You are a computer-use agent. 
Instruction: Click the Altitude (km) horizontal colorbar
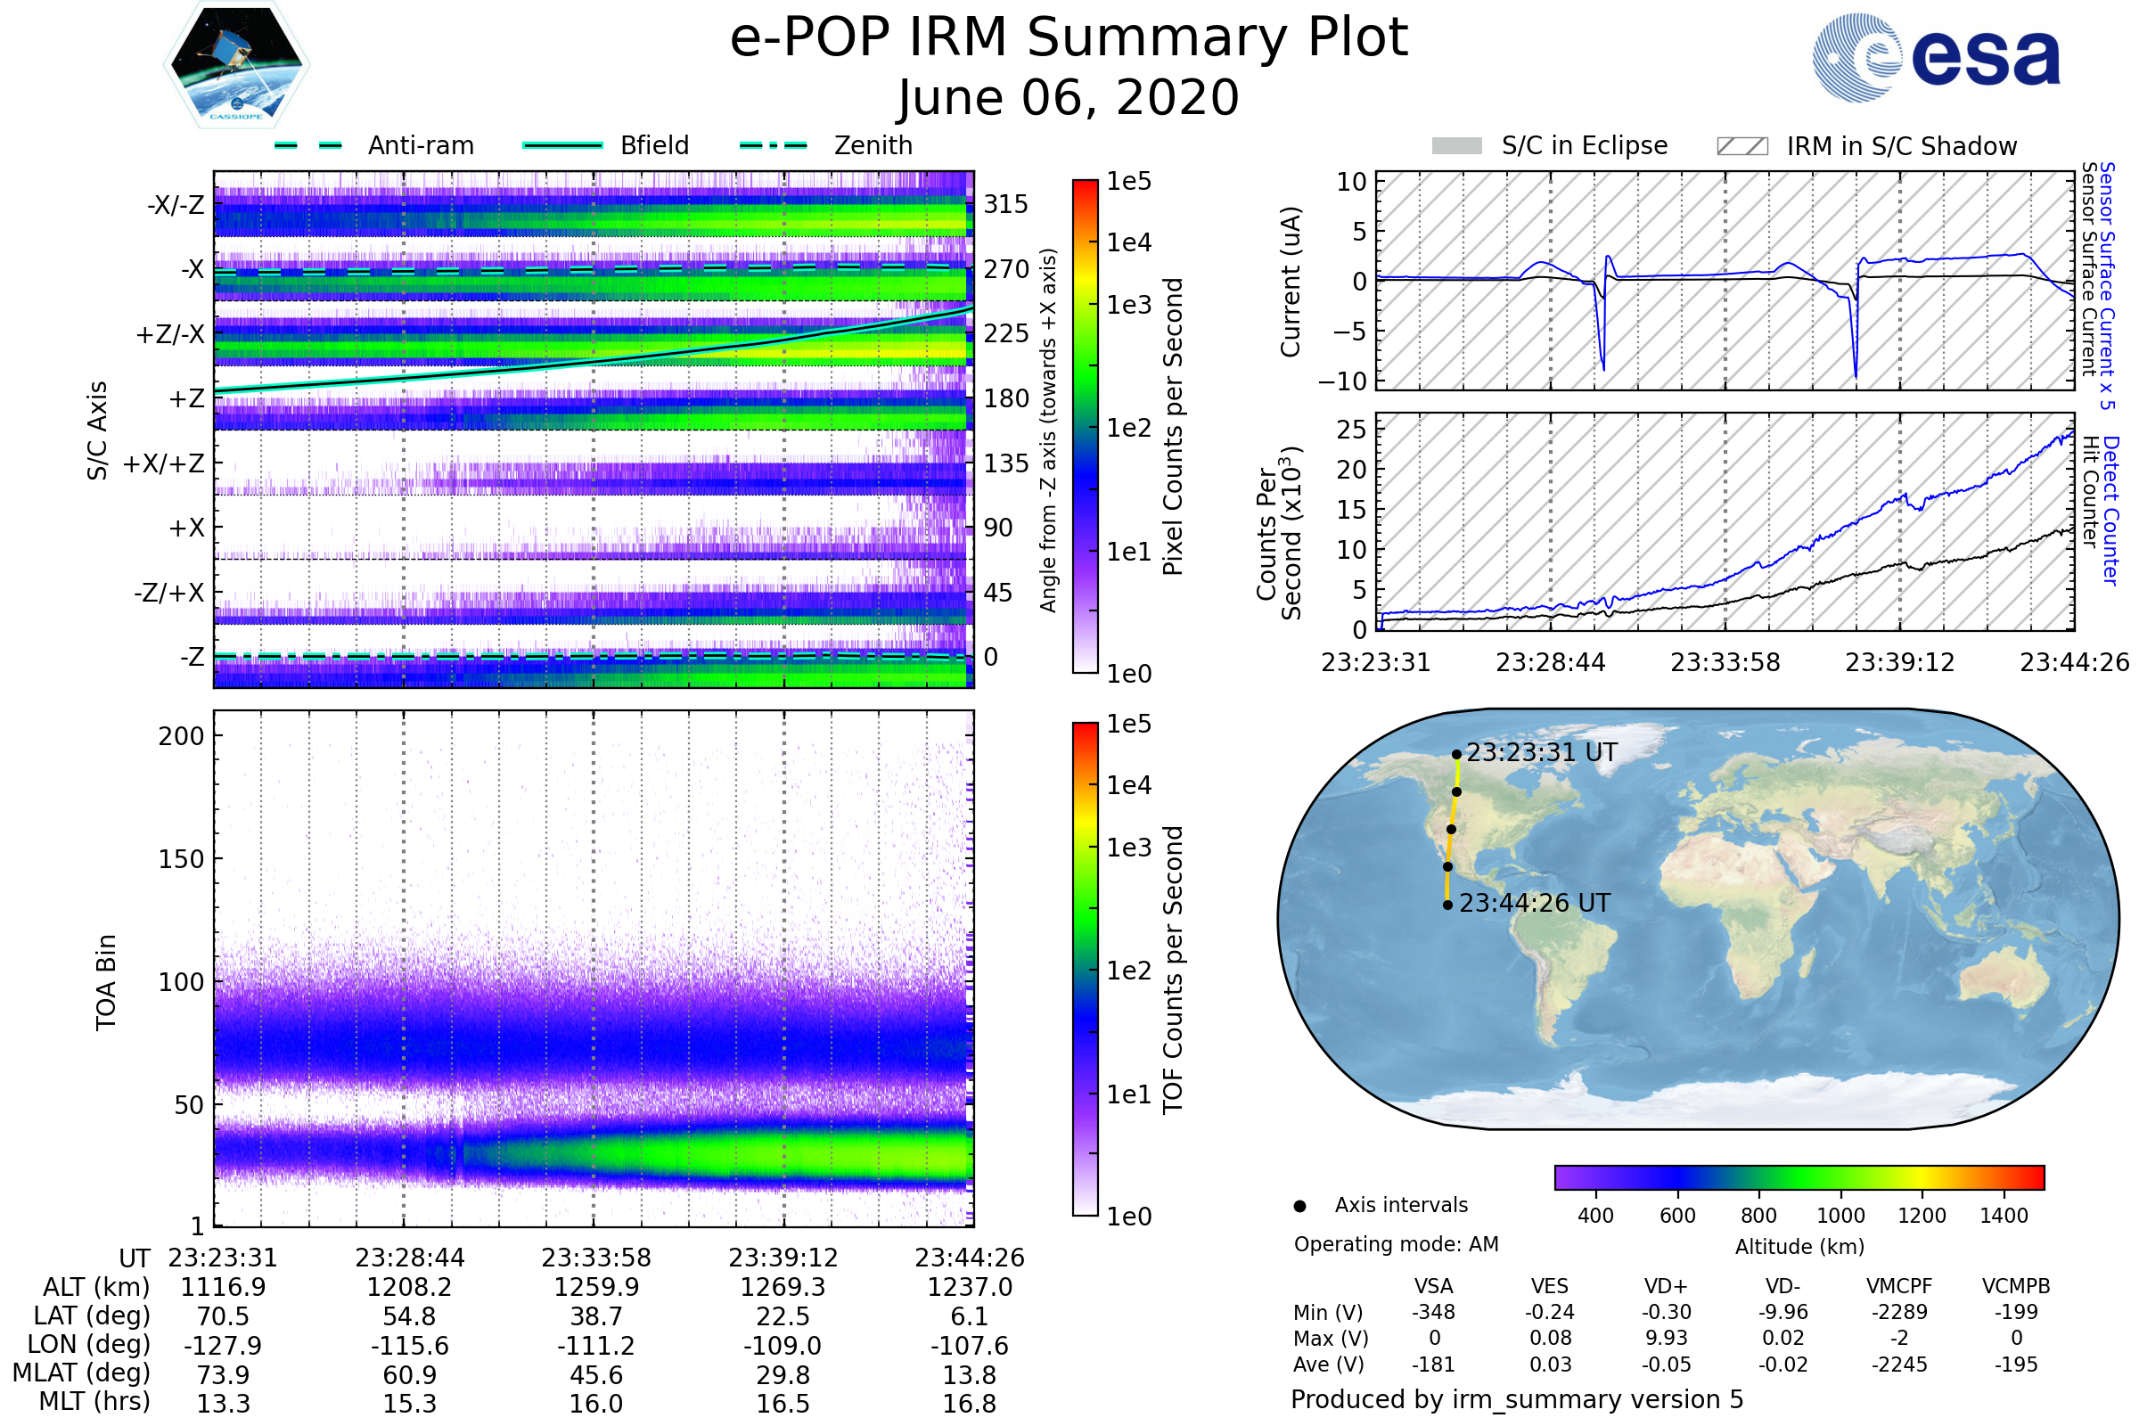[1799, 1176]
